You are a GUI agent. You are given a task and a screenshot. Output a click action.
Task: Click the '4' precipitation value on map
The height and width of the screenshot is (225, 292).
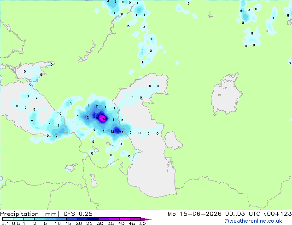[x=104, y=131]
